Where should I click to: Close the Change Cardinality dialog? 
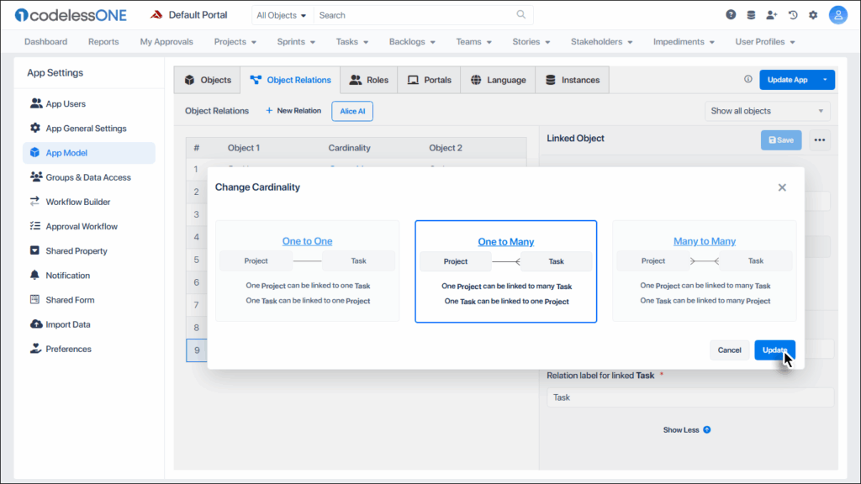[782, 187]
